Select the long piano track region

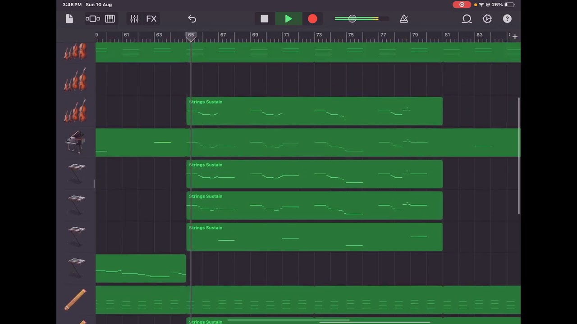tap(308, 143)
